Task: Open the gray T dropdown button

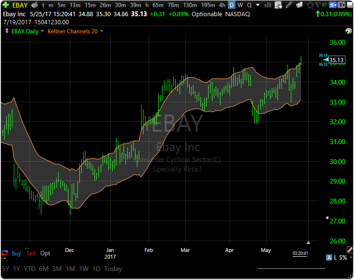Action: [x=342, y=5]
